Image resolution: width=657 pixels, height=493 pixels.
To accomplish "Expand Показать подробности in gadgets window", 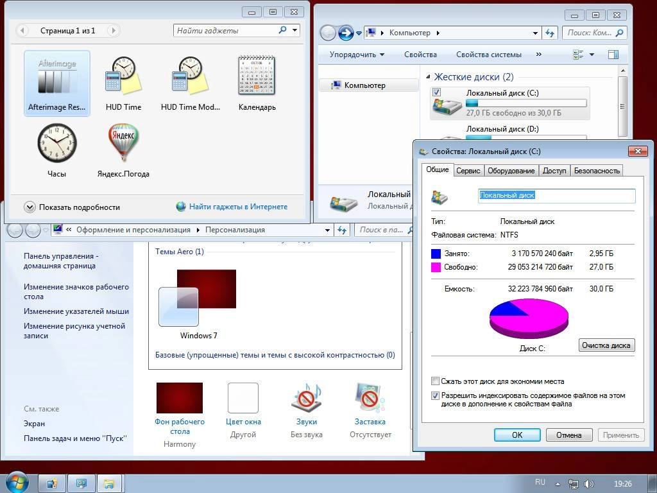I will coord(72,207).
